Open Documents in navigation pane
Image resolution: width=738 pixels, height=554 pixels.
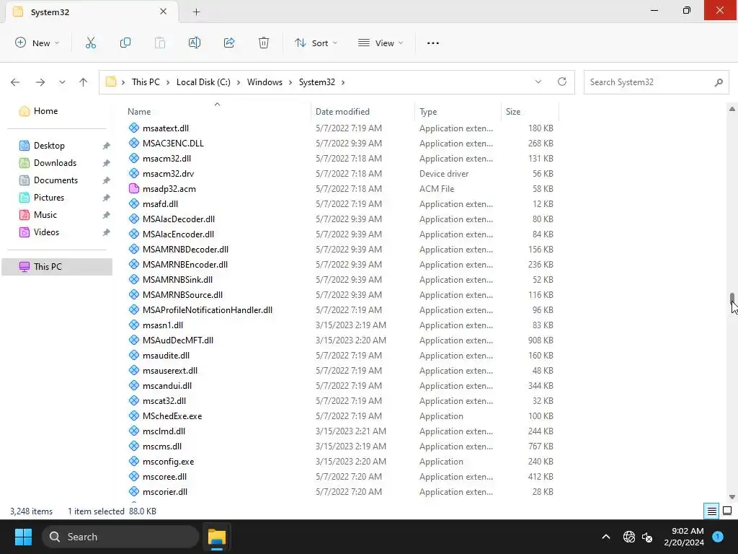[55, 180]
